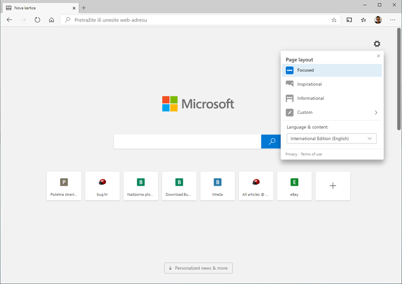Go to home via house icon
This screenshot has width=402, height=284.
(51, 20)
